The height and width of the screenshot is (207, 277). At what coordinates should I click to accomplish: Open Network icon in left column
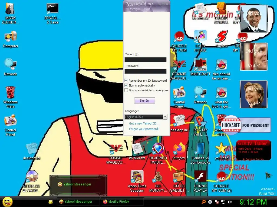11,67
